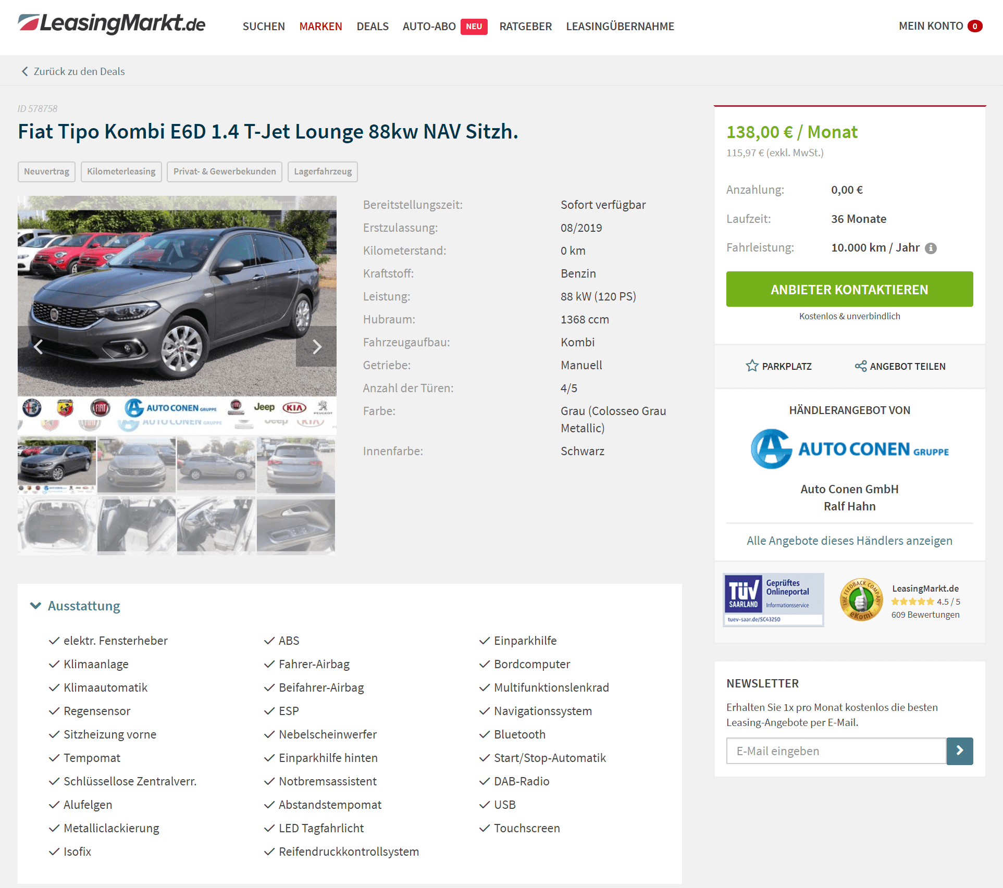Click the E-Mail eingeben field
The height and width of the screenshot is (888, 1003).
836,751
